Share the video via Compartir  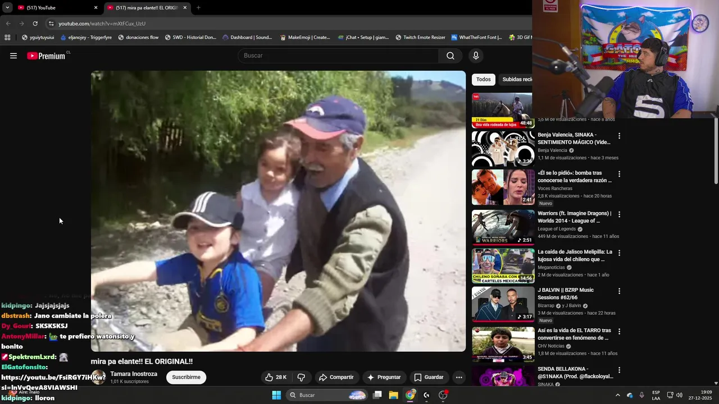(336, 377)
